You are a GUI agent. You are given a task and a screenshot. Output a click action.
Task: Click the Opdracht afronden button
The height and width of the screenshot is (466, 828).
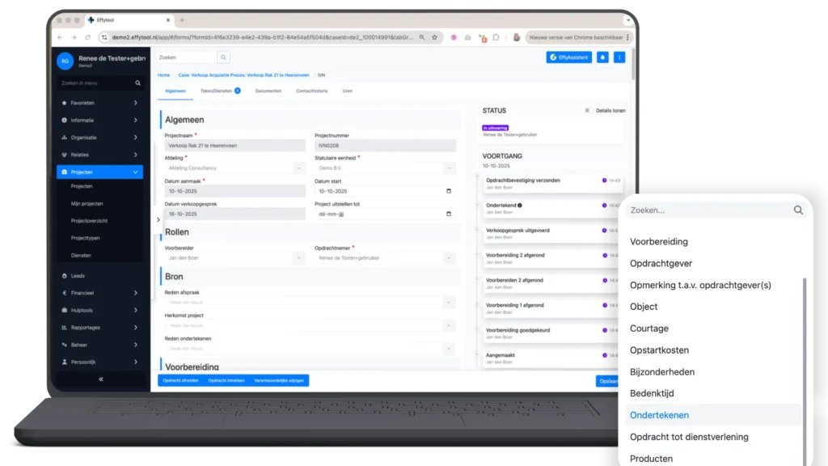[x=180, y=380]
